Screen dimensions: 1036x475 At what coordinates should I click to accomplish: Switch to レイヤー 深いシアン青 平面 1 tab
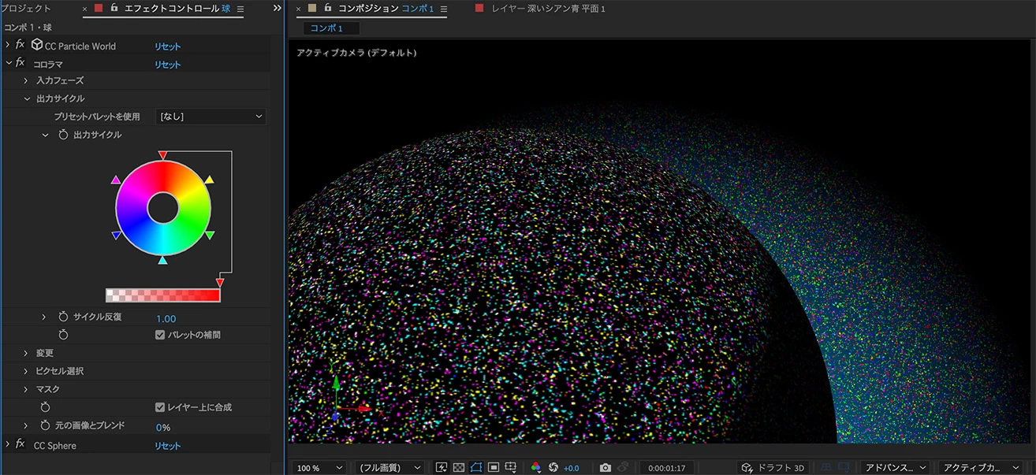coord(548,8)
